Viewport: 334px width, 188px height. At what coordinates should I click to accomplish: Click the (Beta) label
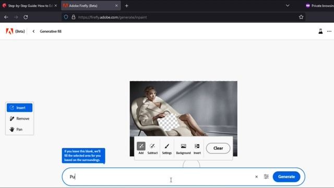coord(20,31)
